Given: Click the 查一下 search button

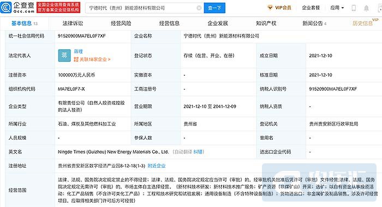Looking at the screenshot, I should 214,8.
